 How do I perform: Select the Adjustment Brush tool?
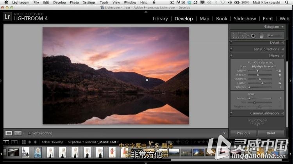pyautogui.click(x=274, y=35)
